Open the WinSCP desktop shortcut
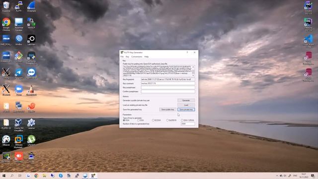 [x=31, y=23]
